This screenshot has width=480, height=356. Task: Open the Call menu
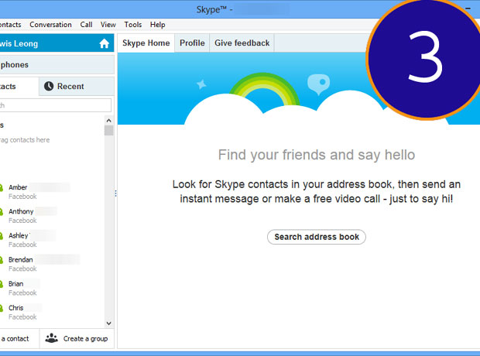pyautogui.click(x=86, y=25)
